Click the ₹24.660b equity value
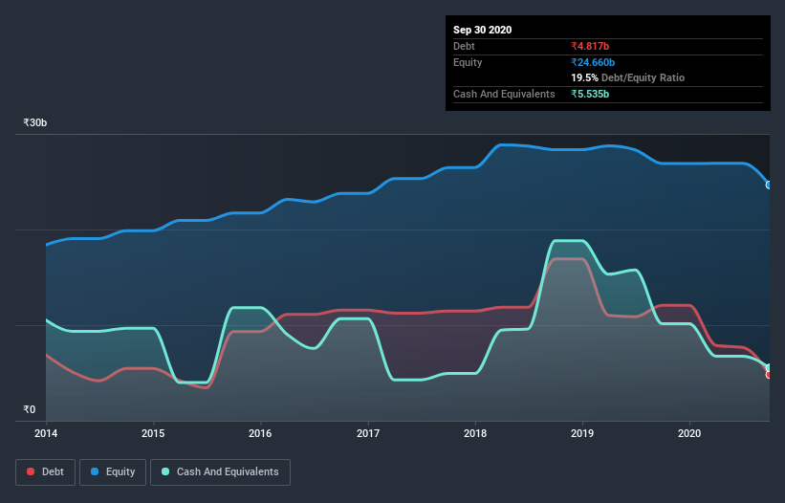This screenshot has width=785, height=503. click(593, 62)
